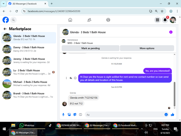Open the Facebook menu grid icon
The image size is (181, 136).
(x=157, y=20)
